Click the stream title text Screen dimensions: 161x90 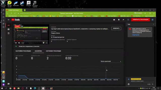(80, 29)
